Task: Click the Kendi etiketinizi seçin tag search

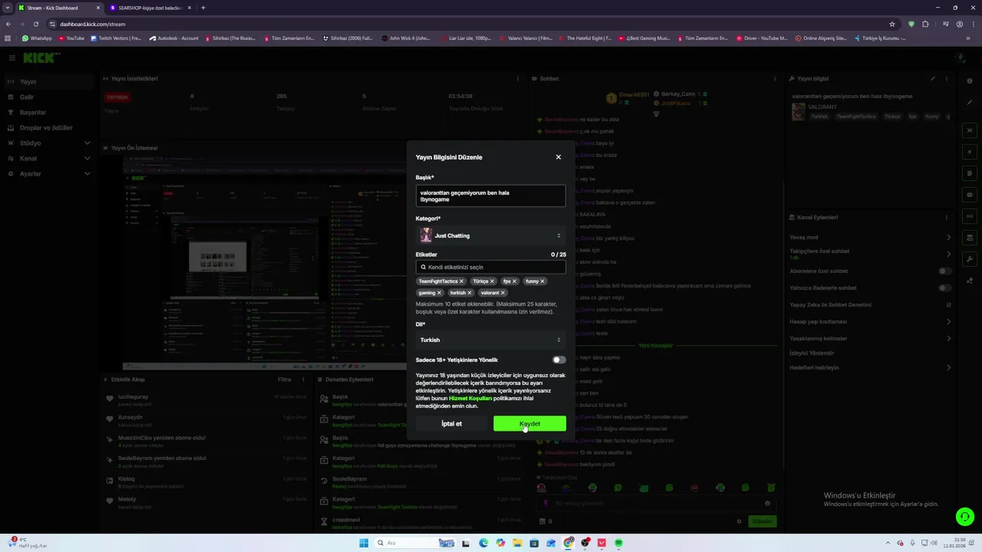Action: pyautogui.click(x=491, y=267)
